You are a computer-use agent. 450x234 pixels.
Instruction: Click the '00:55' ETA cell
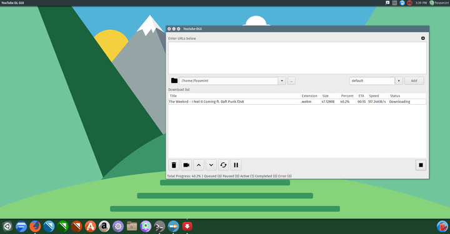(362, 102)
